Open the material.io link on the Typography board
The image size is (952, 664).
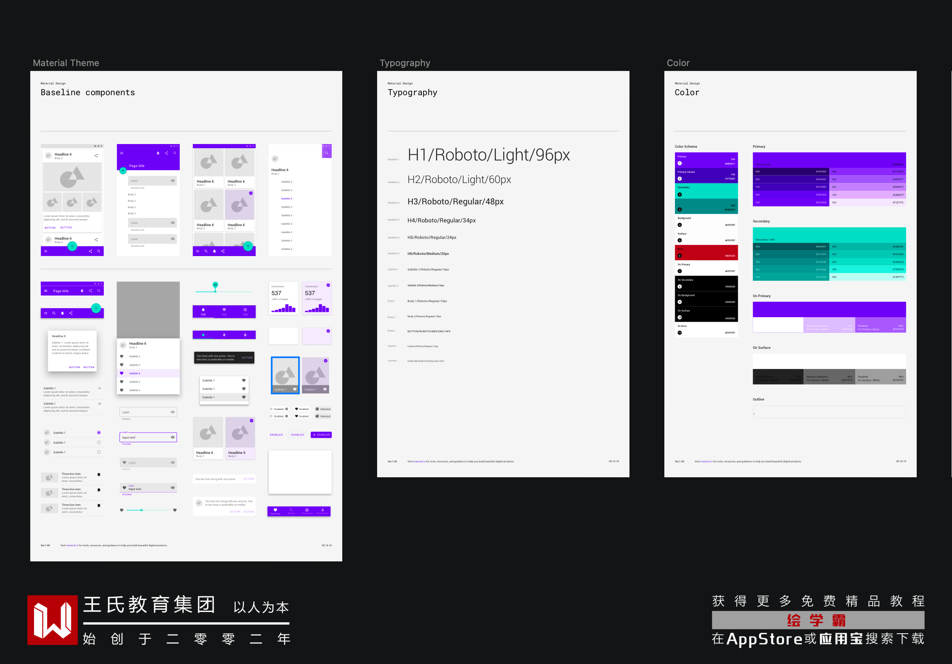click(419, 461)
